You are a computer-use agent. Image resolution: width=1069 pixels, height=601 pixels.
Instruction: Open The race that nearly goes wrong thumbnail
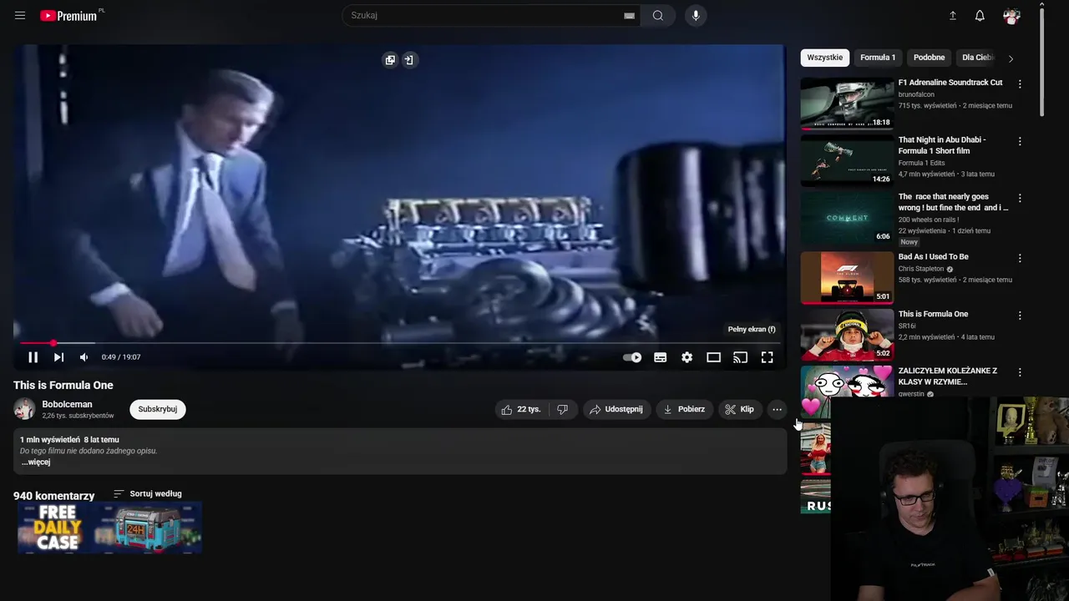click(x=847, y=218)
